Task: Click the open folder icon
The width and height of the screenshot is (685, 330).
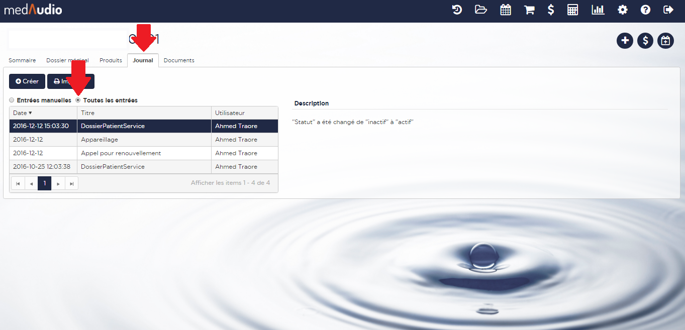Action: (481, 10)
